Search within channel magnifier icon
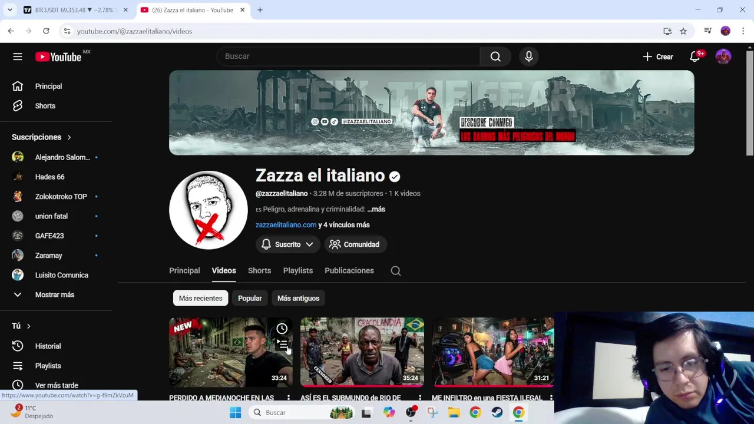Image resolution: width=754 pixels, height=424 pixels. tap(396, 271)
